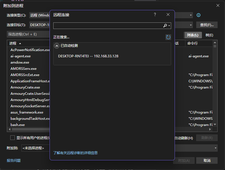Click the 远程连接 search text field
This screenshot has width=225, height=170.
[x=108, y=26]
